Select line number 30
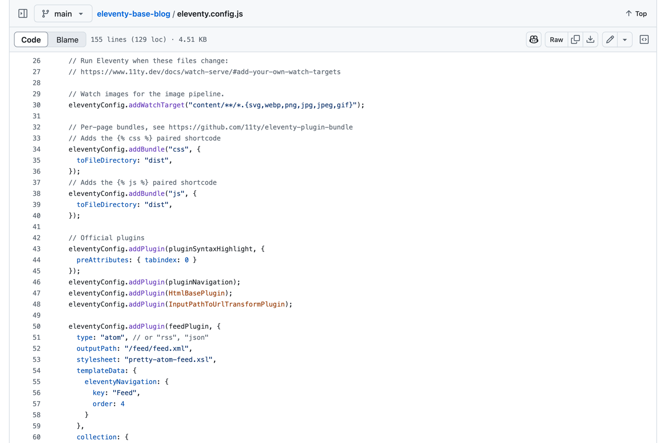 tap(36, 105)
